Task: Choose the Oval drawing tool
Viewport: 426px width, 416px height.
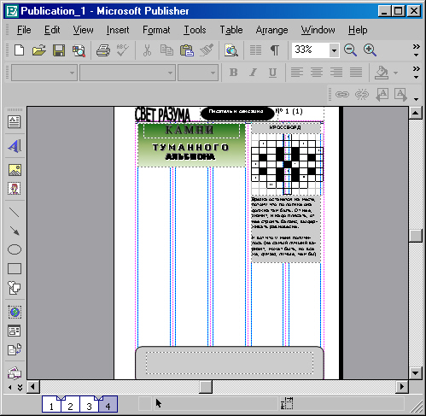Action: coord(15,249)
